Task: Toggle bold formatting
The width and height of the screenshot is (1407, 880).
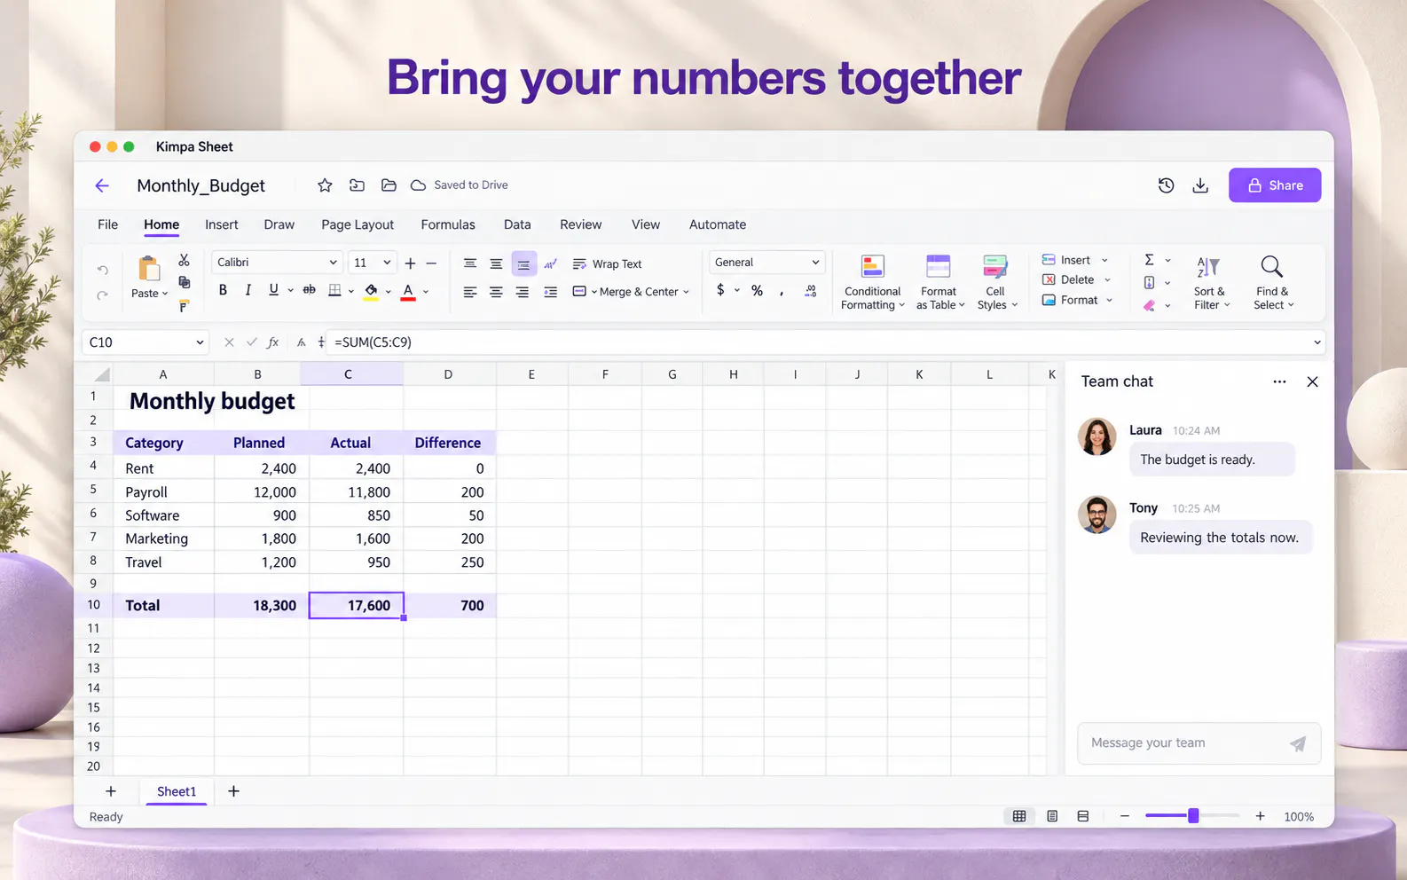Action: (x=223, y=290)
